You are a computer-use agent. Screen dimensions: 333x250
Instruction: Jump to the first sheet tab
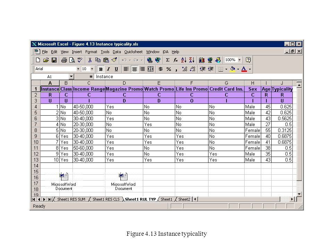click(x=34, y=199)
